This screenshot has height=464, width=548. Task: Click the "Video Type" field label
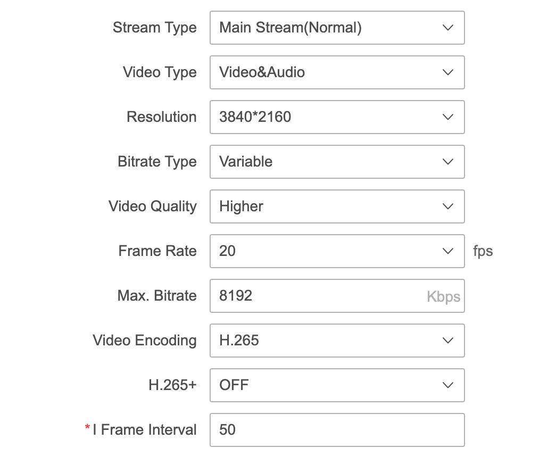point(160,72)
